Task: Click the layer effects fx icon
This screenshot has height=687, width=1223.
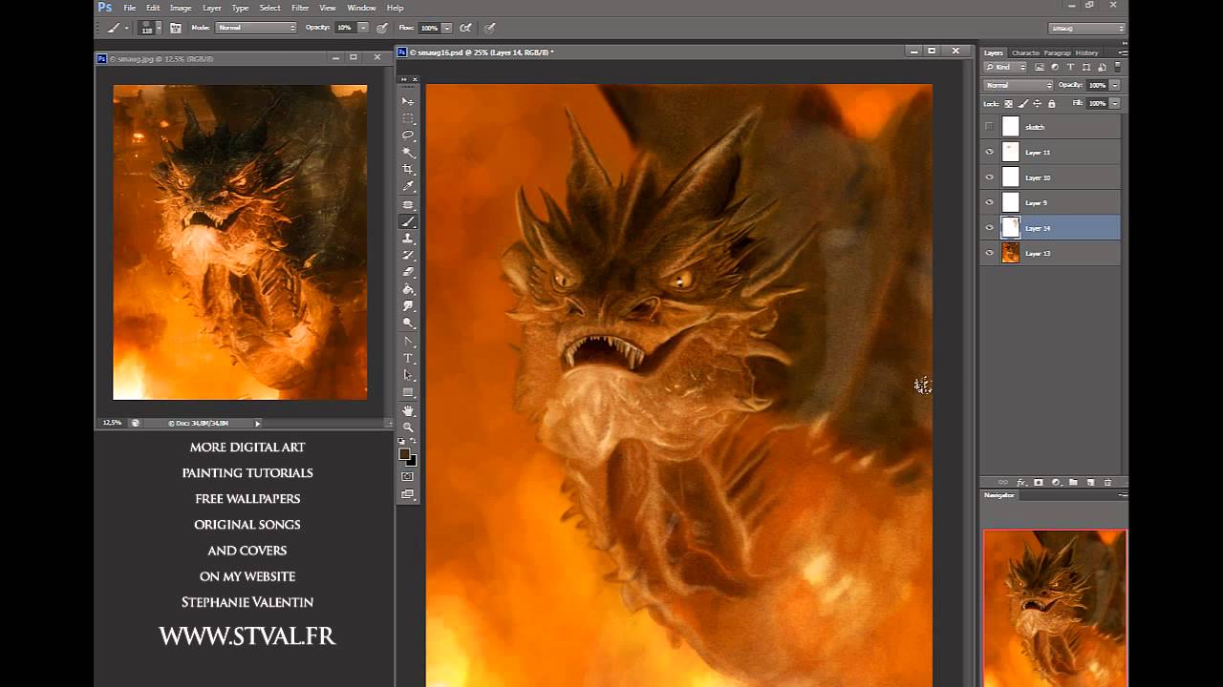Action: [1021, 483]
